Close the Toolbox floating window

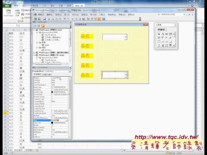point(176,25)
